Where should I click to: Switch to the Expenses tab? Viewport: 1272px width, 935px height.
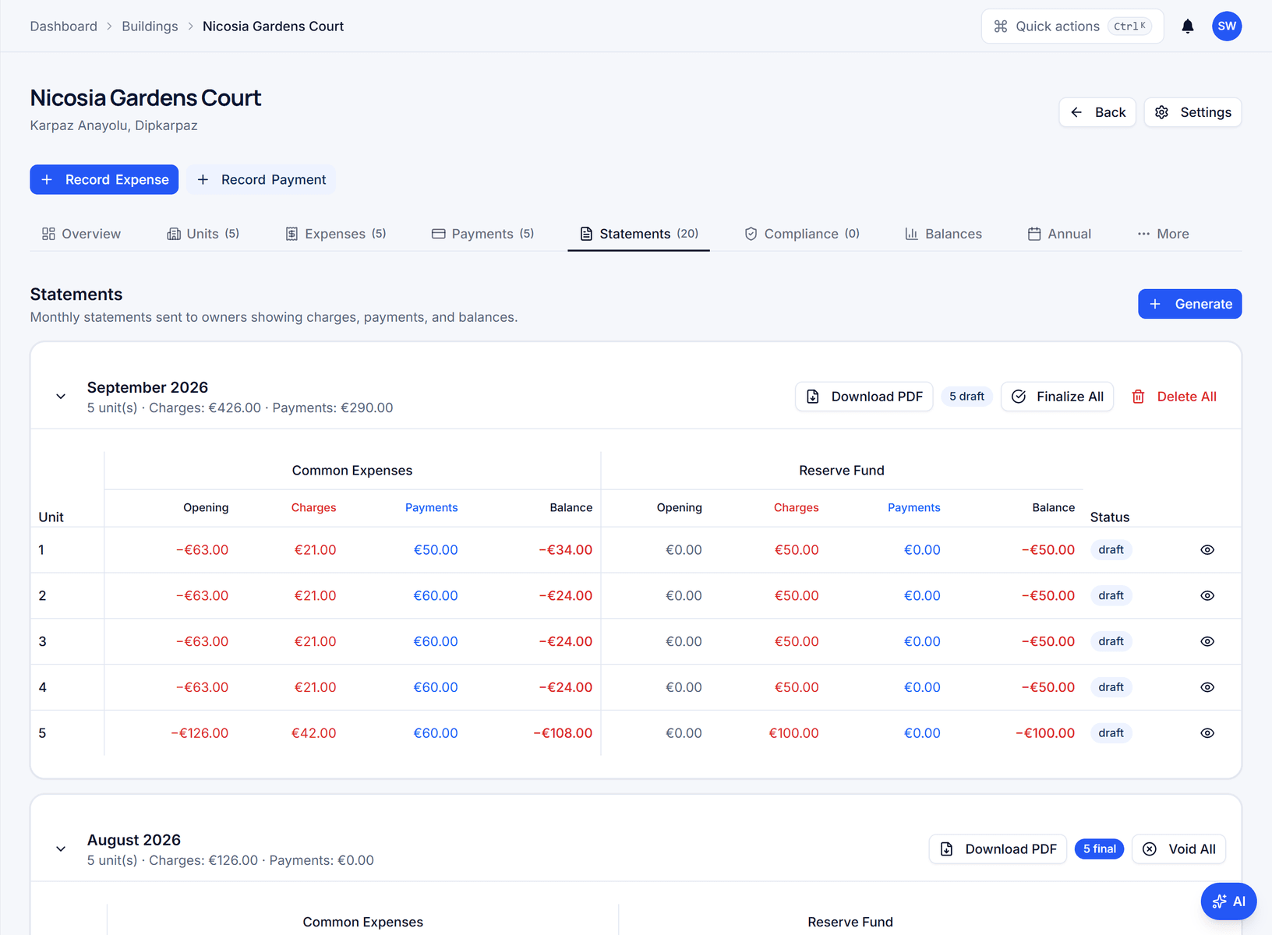click(335, 234)
